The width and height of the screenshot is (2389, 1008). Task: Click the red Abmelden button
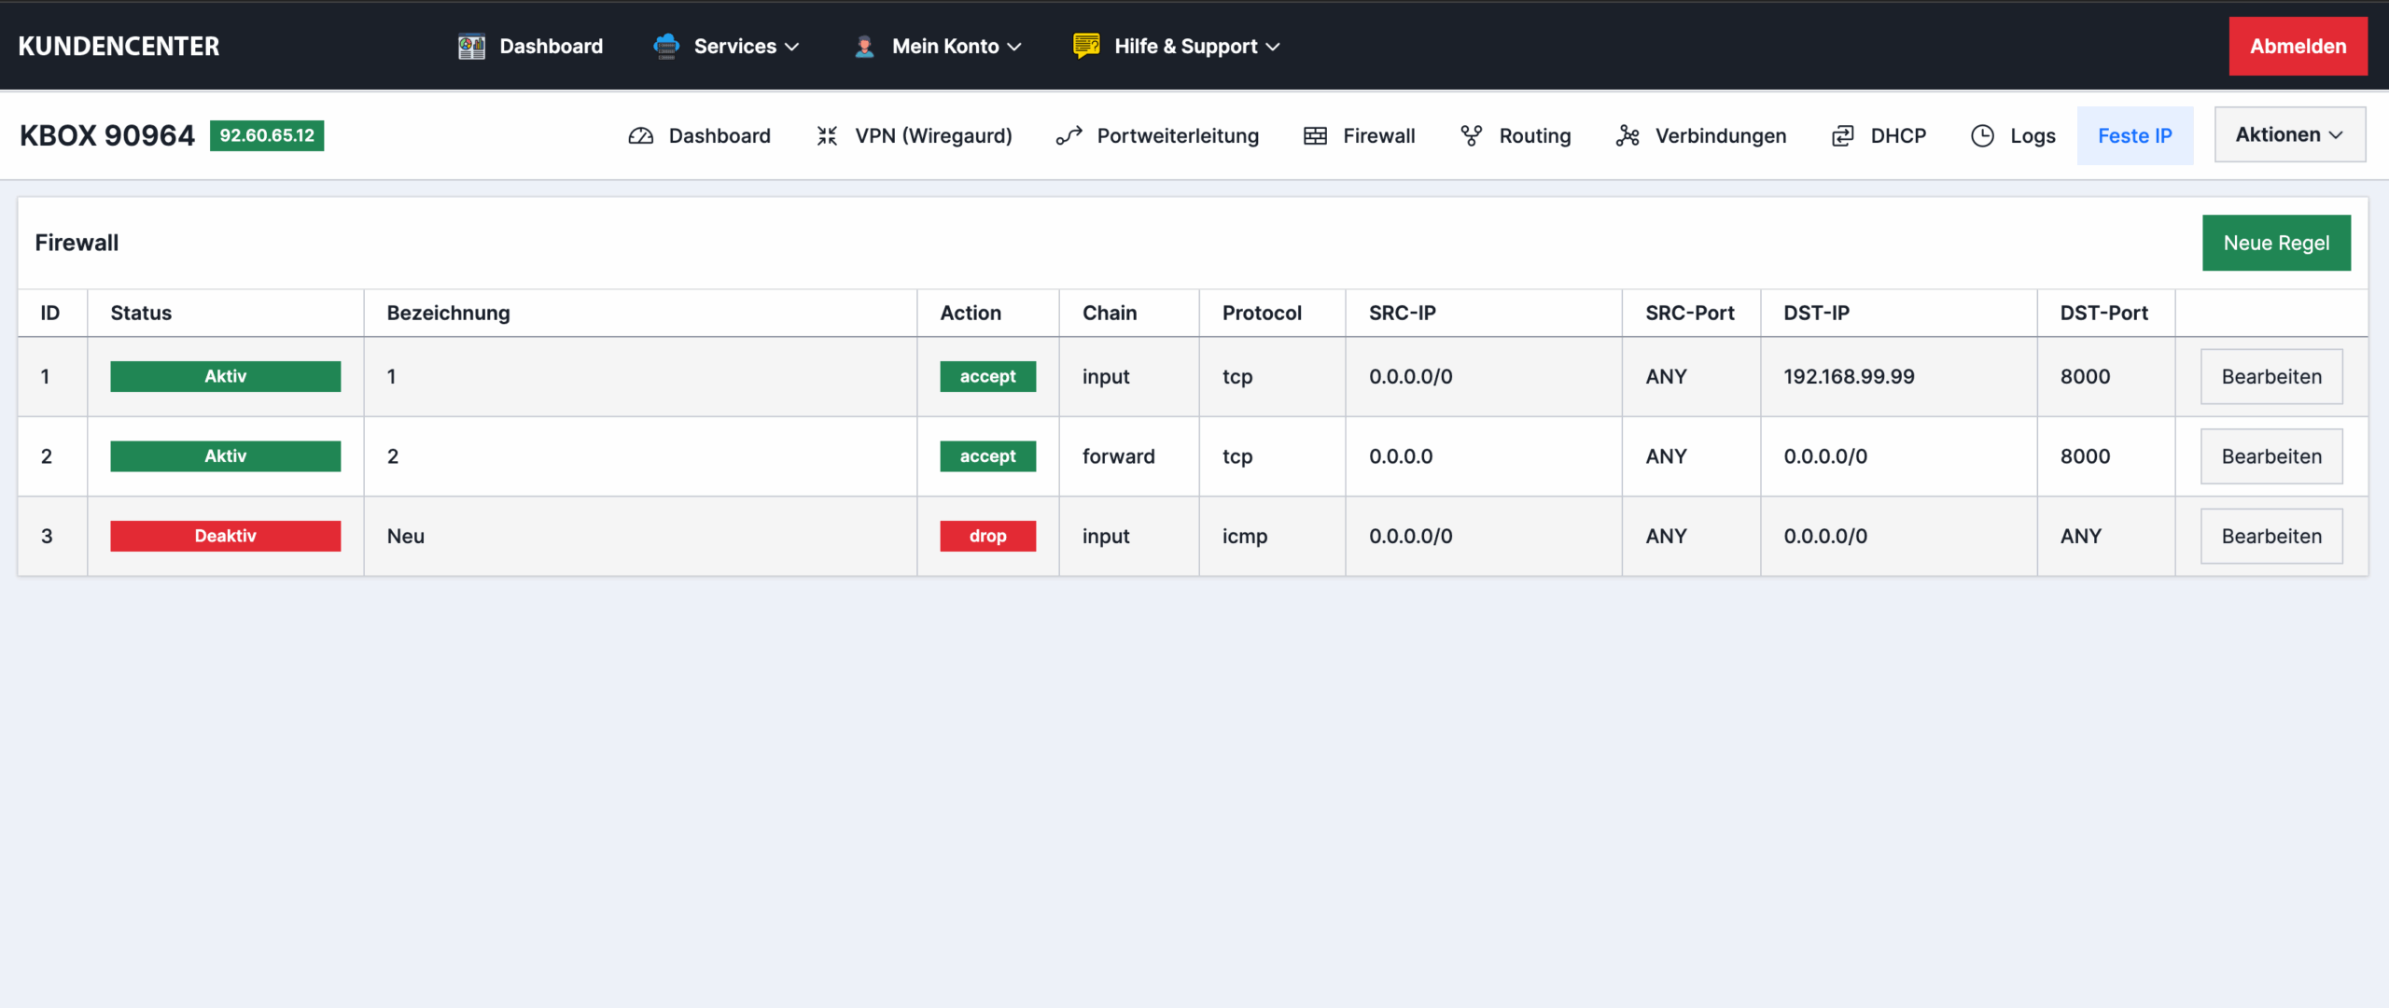click(x=2297, y=47)
